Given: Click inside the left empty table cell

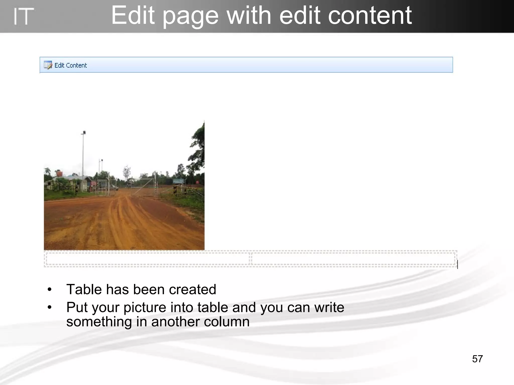Looking at the screenshot, I should pyautogui.click(x=148, y=259).
